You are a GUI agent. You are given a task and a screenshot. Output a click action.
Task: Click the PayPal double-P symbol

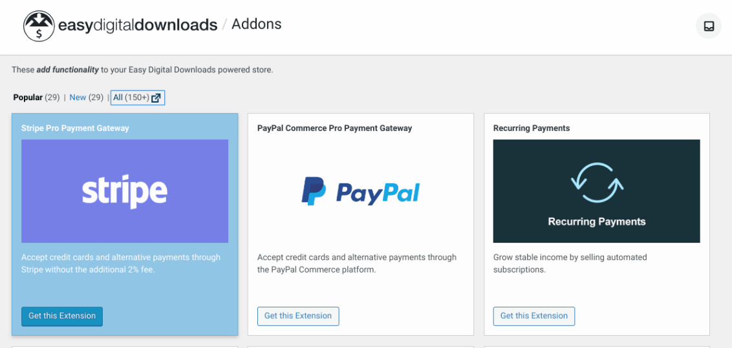point(314,191)
